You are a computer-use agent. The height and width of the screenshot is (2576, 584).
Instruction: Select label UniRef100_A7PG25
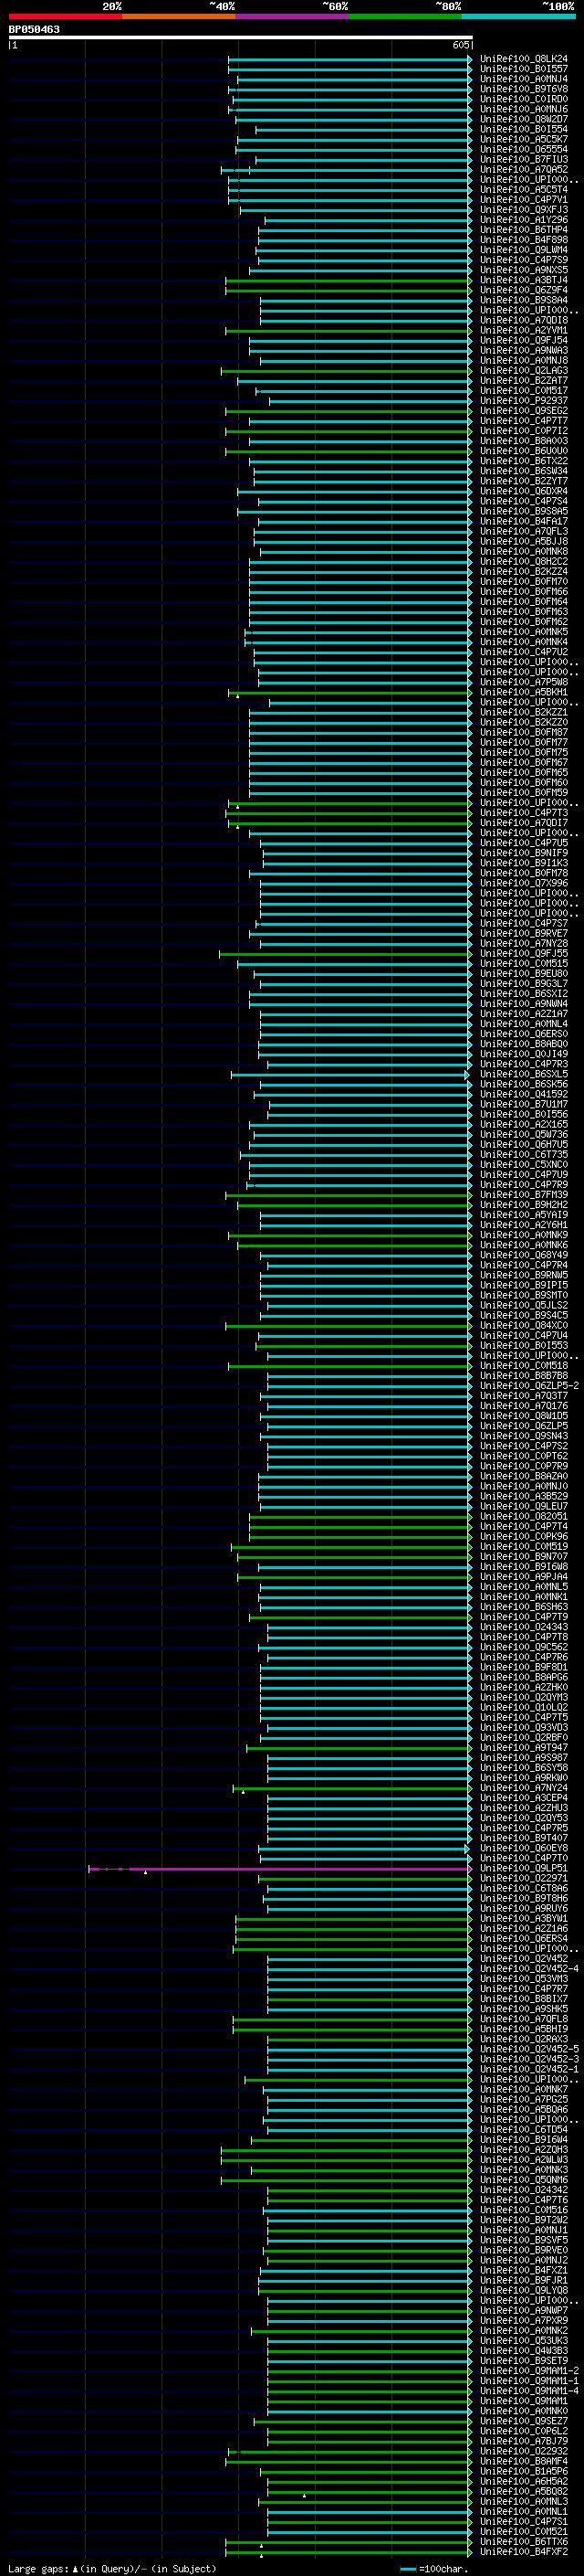[x=524, y=2099]
